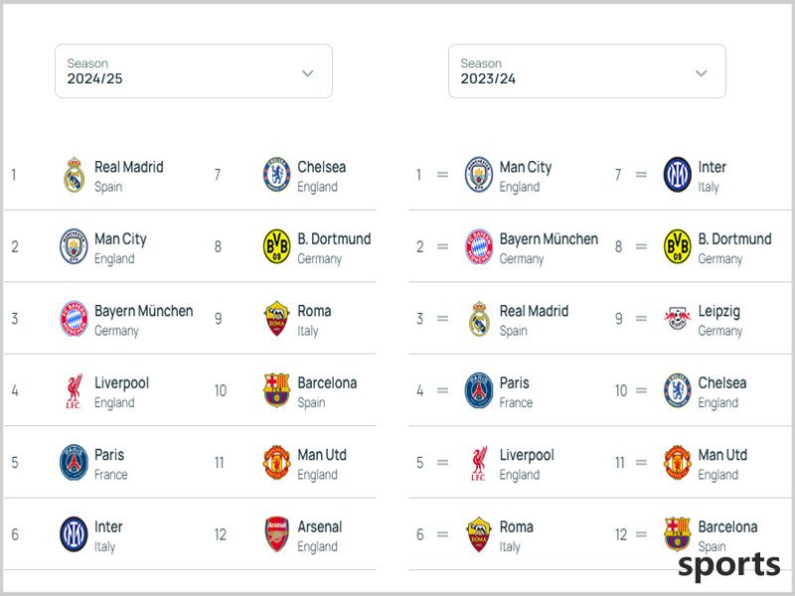Click the chevron in the 2023/24 season selector
Screen dimensions: 795x596
pos(702,73)
